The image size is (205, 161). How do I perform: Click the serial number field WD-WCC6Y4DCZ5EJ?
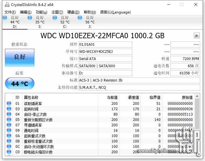(105, 52)
